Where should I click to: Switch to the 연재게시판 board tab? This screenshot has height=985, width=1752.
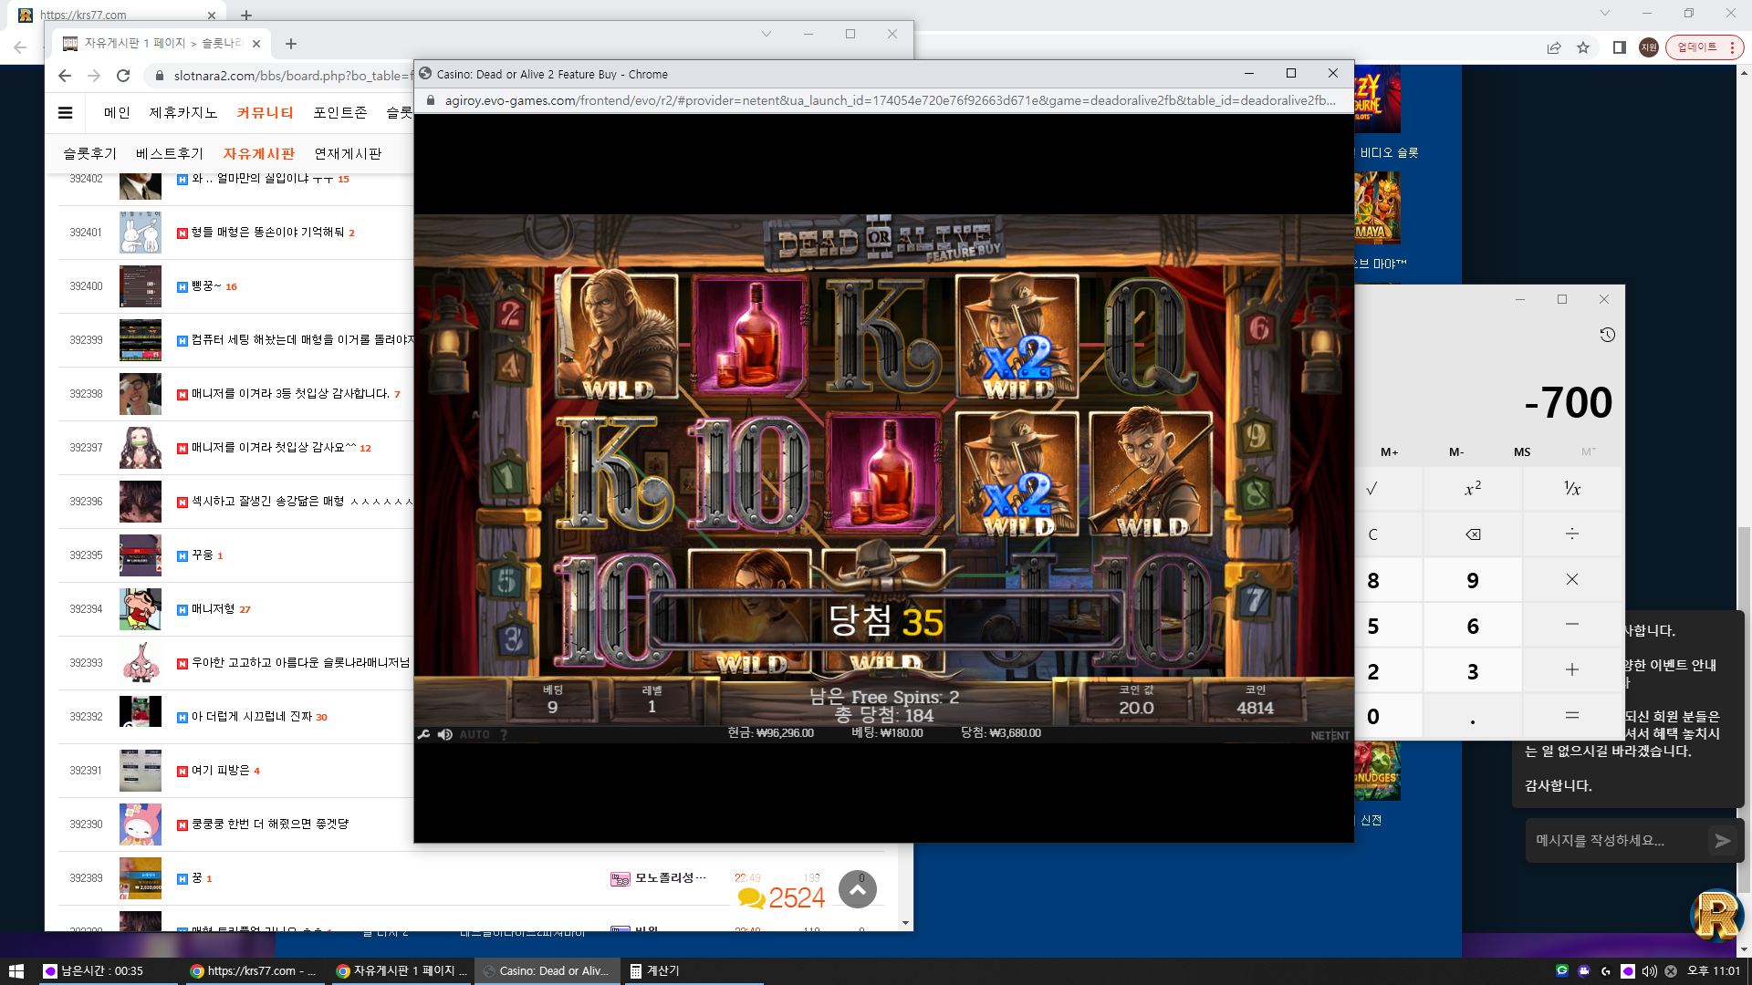pyautogui.click(x=348, y=154)
